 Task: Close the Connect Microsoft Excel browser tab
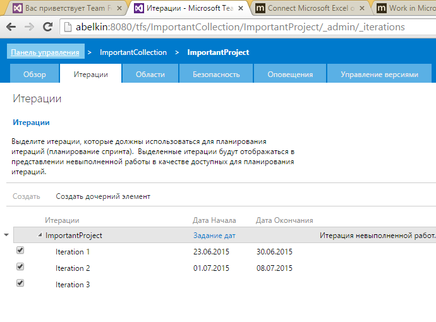tap(362, 8)
